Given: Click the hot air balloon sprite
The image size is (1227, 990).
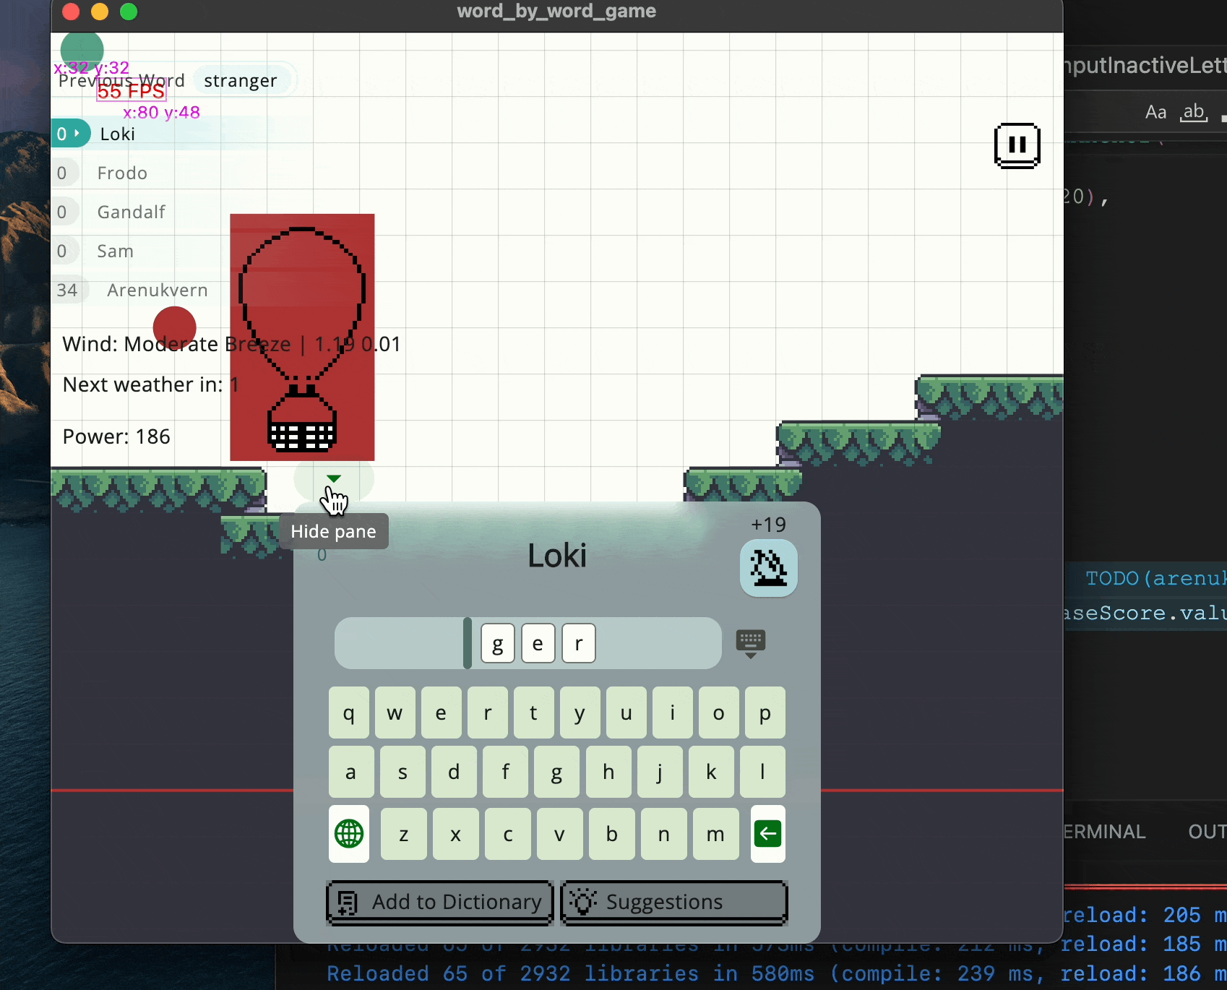Looking at the screenshot, I should coord(302,337).
